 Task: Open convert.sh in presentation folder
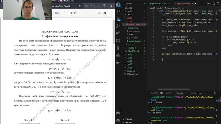134,38
